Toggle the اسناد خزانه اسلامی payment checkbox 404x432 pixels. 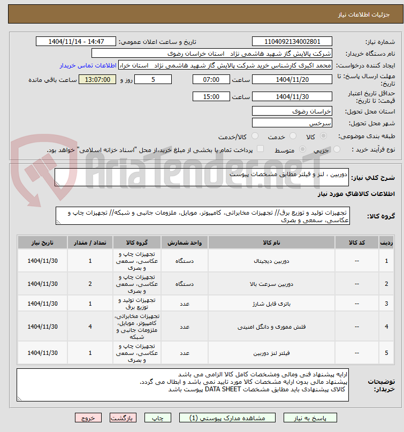point(260,149)
